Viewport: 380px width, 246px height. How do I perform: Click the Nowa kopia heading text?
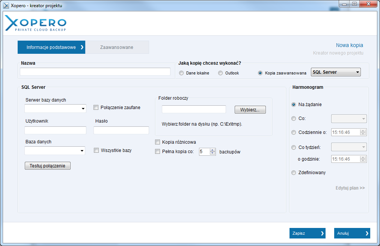pos(350,45)
